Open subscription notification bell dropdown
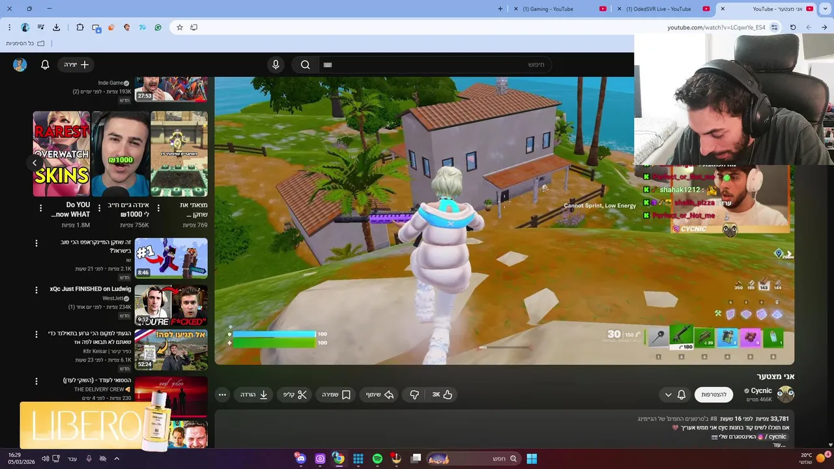Viewport: 834px width, 469px height. click(x=675, y=395)
